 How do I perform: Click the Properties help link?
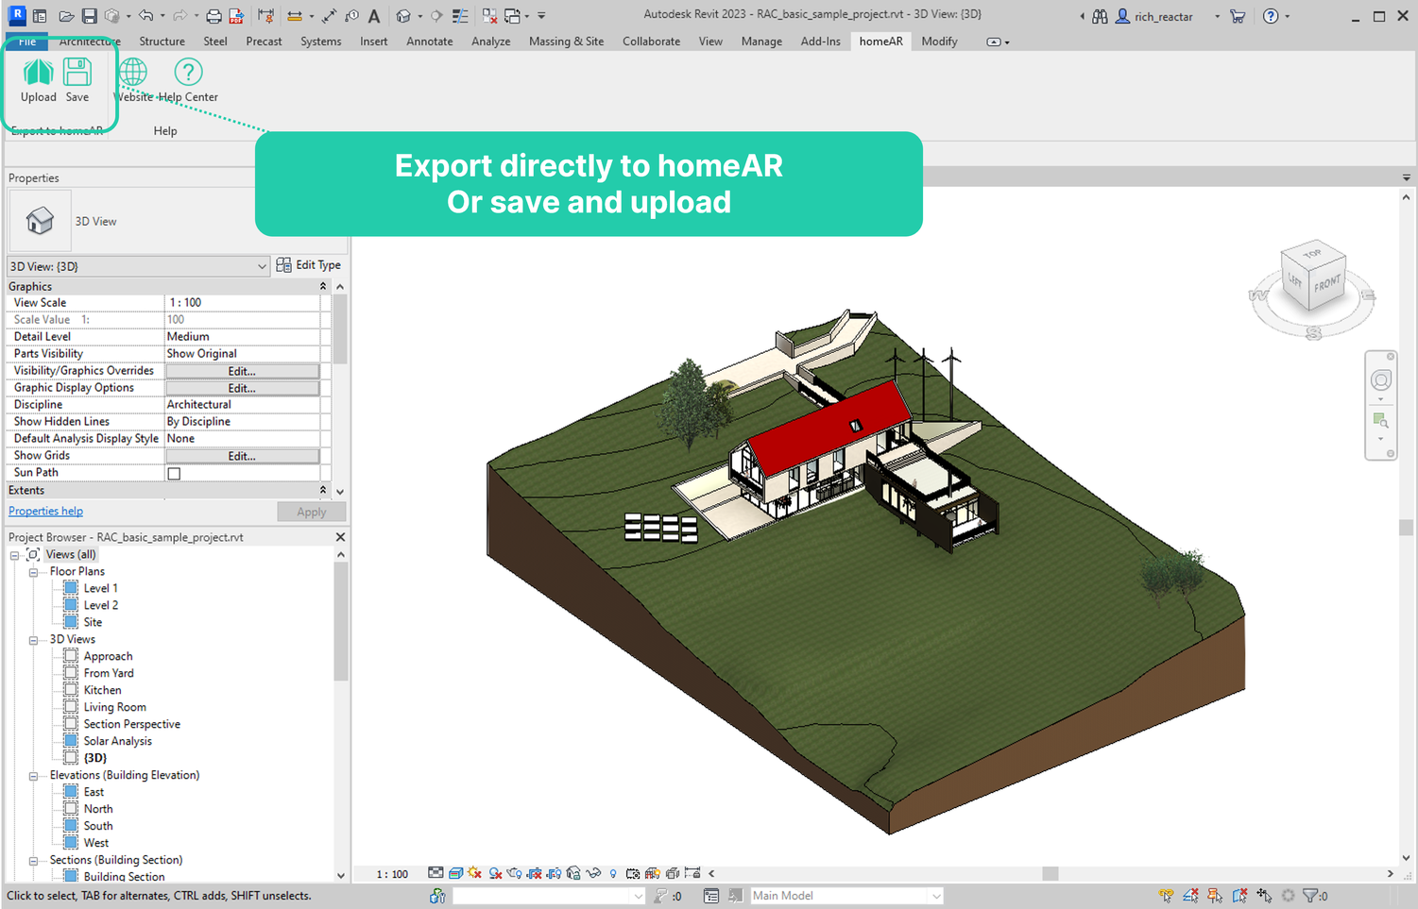(x=45, y=511)
